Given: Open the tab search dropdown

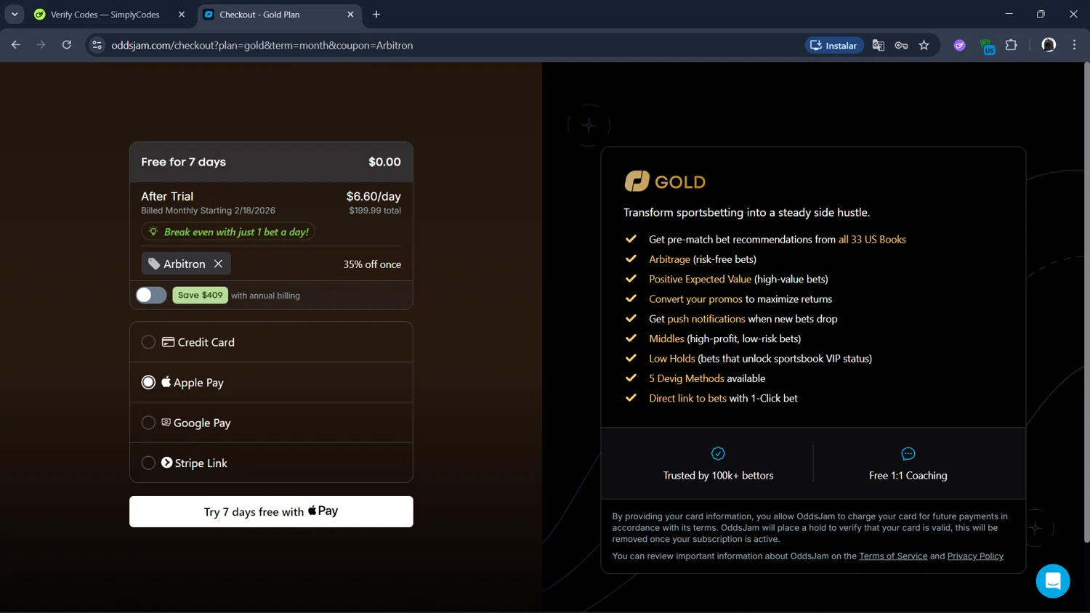Looking at the screenshot, I should pos(15,15).
